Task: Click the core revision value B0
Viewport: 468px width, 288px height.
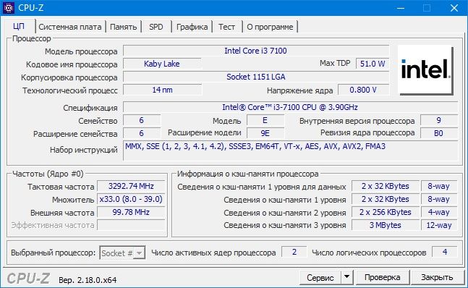Action: coord(438,133)
